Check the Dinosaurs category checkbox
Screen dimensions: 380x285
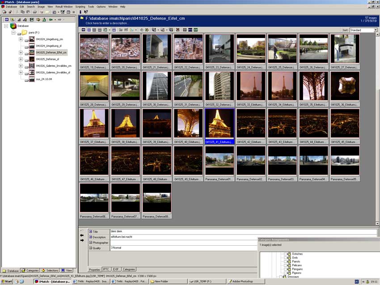[x=281, y=277]
